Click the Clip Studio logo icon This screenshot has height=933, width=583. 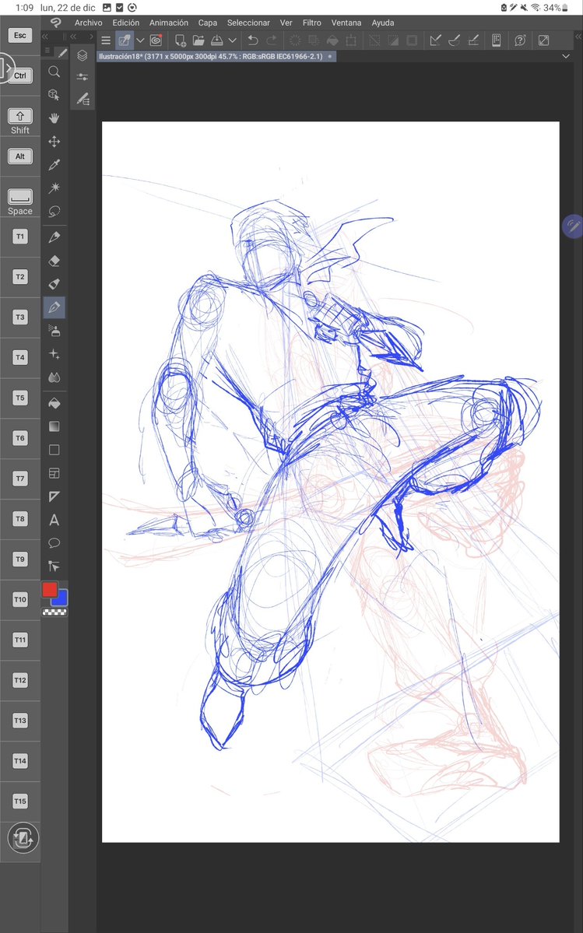pos(56,23)
